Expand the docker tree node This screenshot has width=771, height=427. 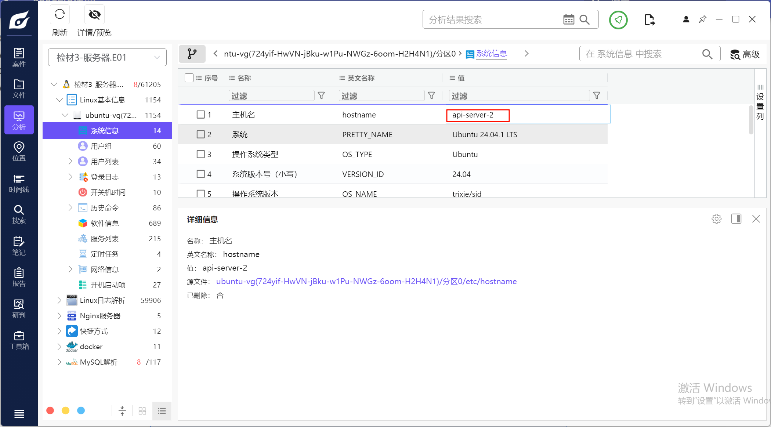(59, 347)
